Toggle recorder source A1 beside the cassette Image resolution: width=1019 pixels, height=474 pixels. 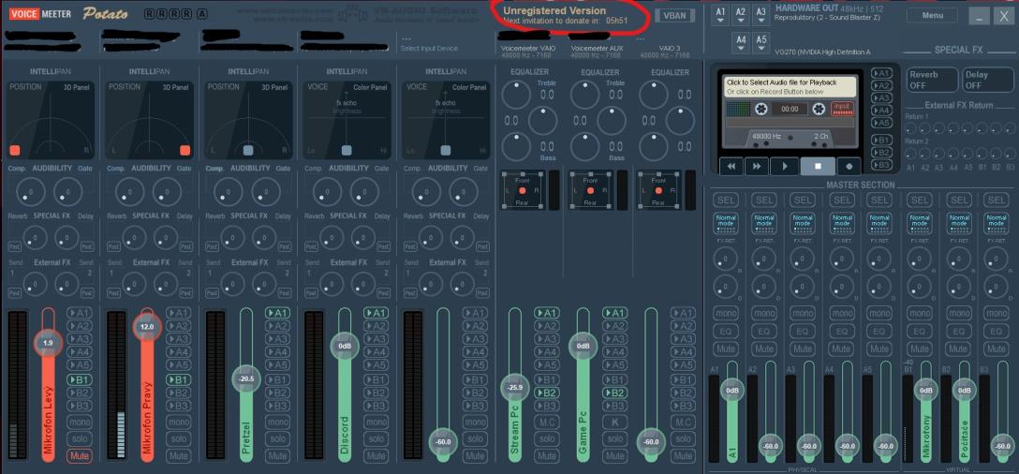click(881, 73)
